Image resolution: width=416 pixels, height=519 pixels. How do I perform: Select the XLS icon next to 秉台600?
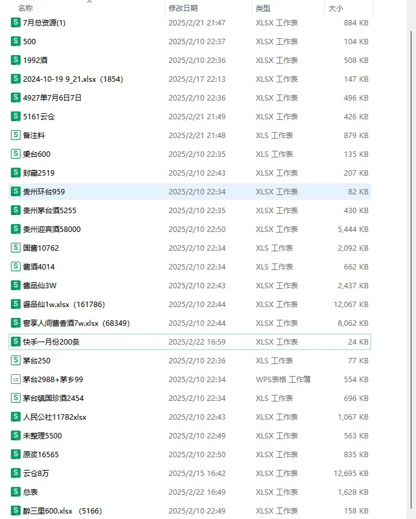click(16, 154)
